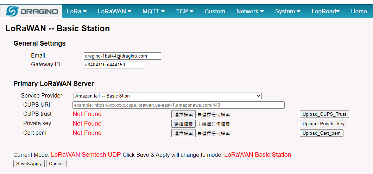This screenshot has width=373, height=174.
Task: Click the CUPS trust 'Not Found' status
Action: pos(87,114)
